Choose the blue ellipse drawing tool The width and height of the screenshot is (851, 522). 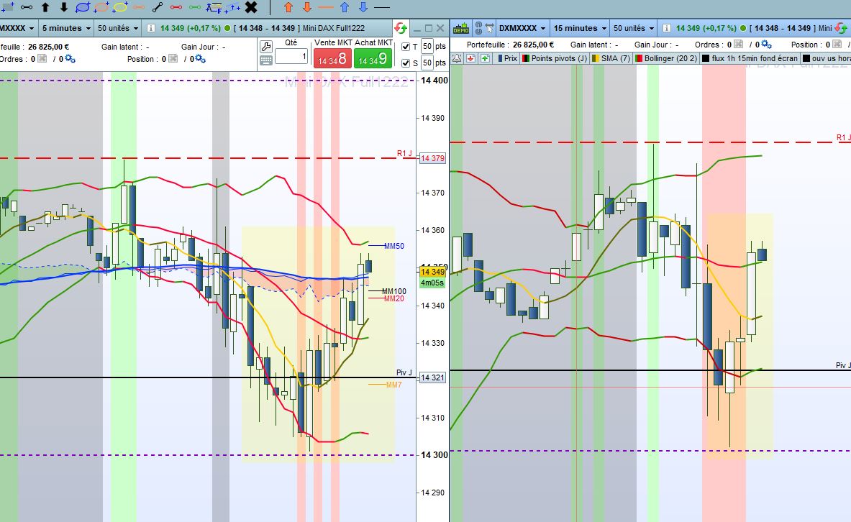click(x=83, y=8)
